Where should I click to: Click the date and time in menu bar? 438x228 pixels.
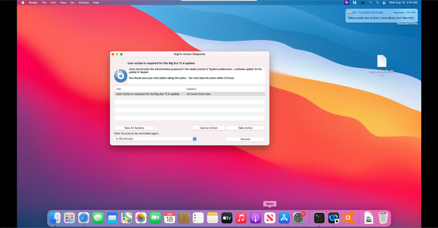pos(403,3)
